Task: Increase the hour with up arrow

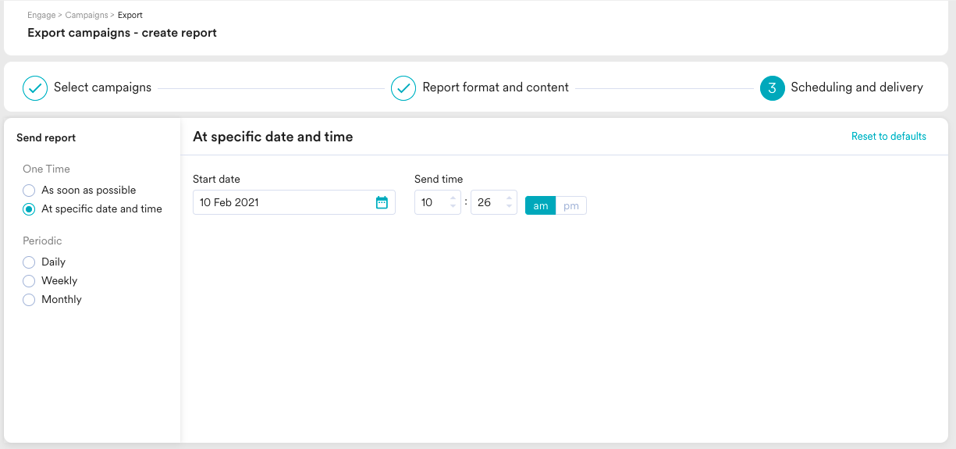Action: 453,198
